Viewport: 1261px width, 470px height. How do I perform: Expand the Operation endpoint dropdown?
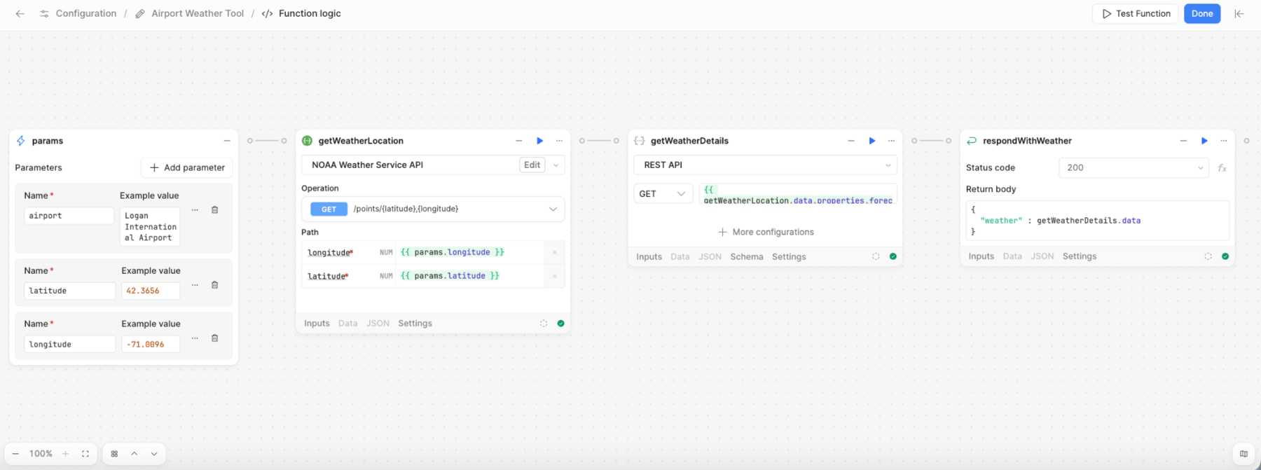553,209
